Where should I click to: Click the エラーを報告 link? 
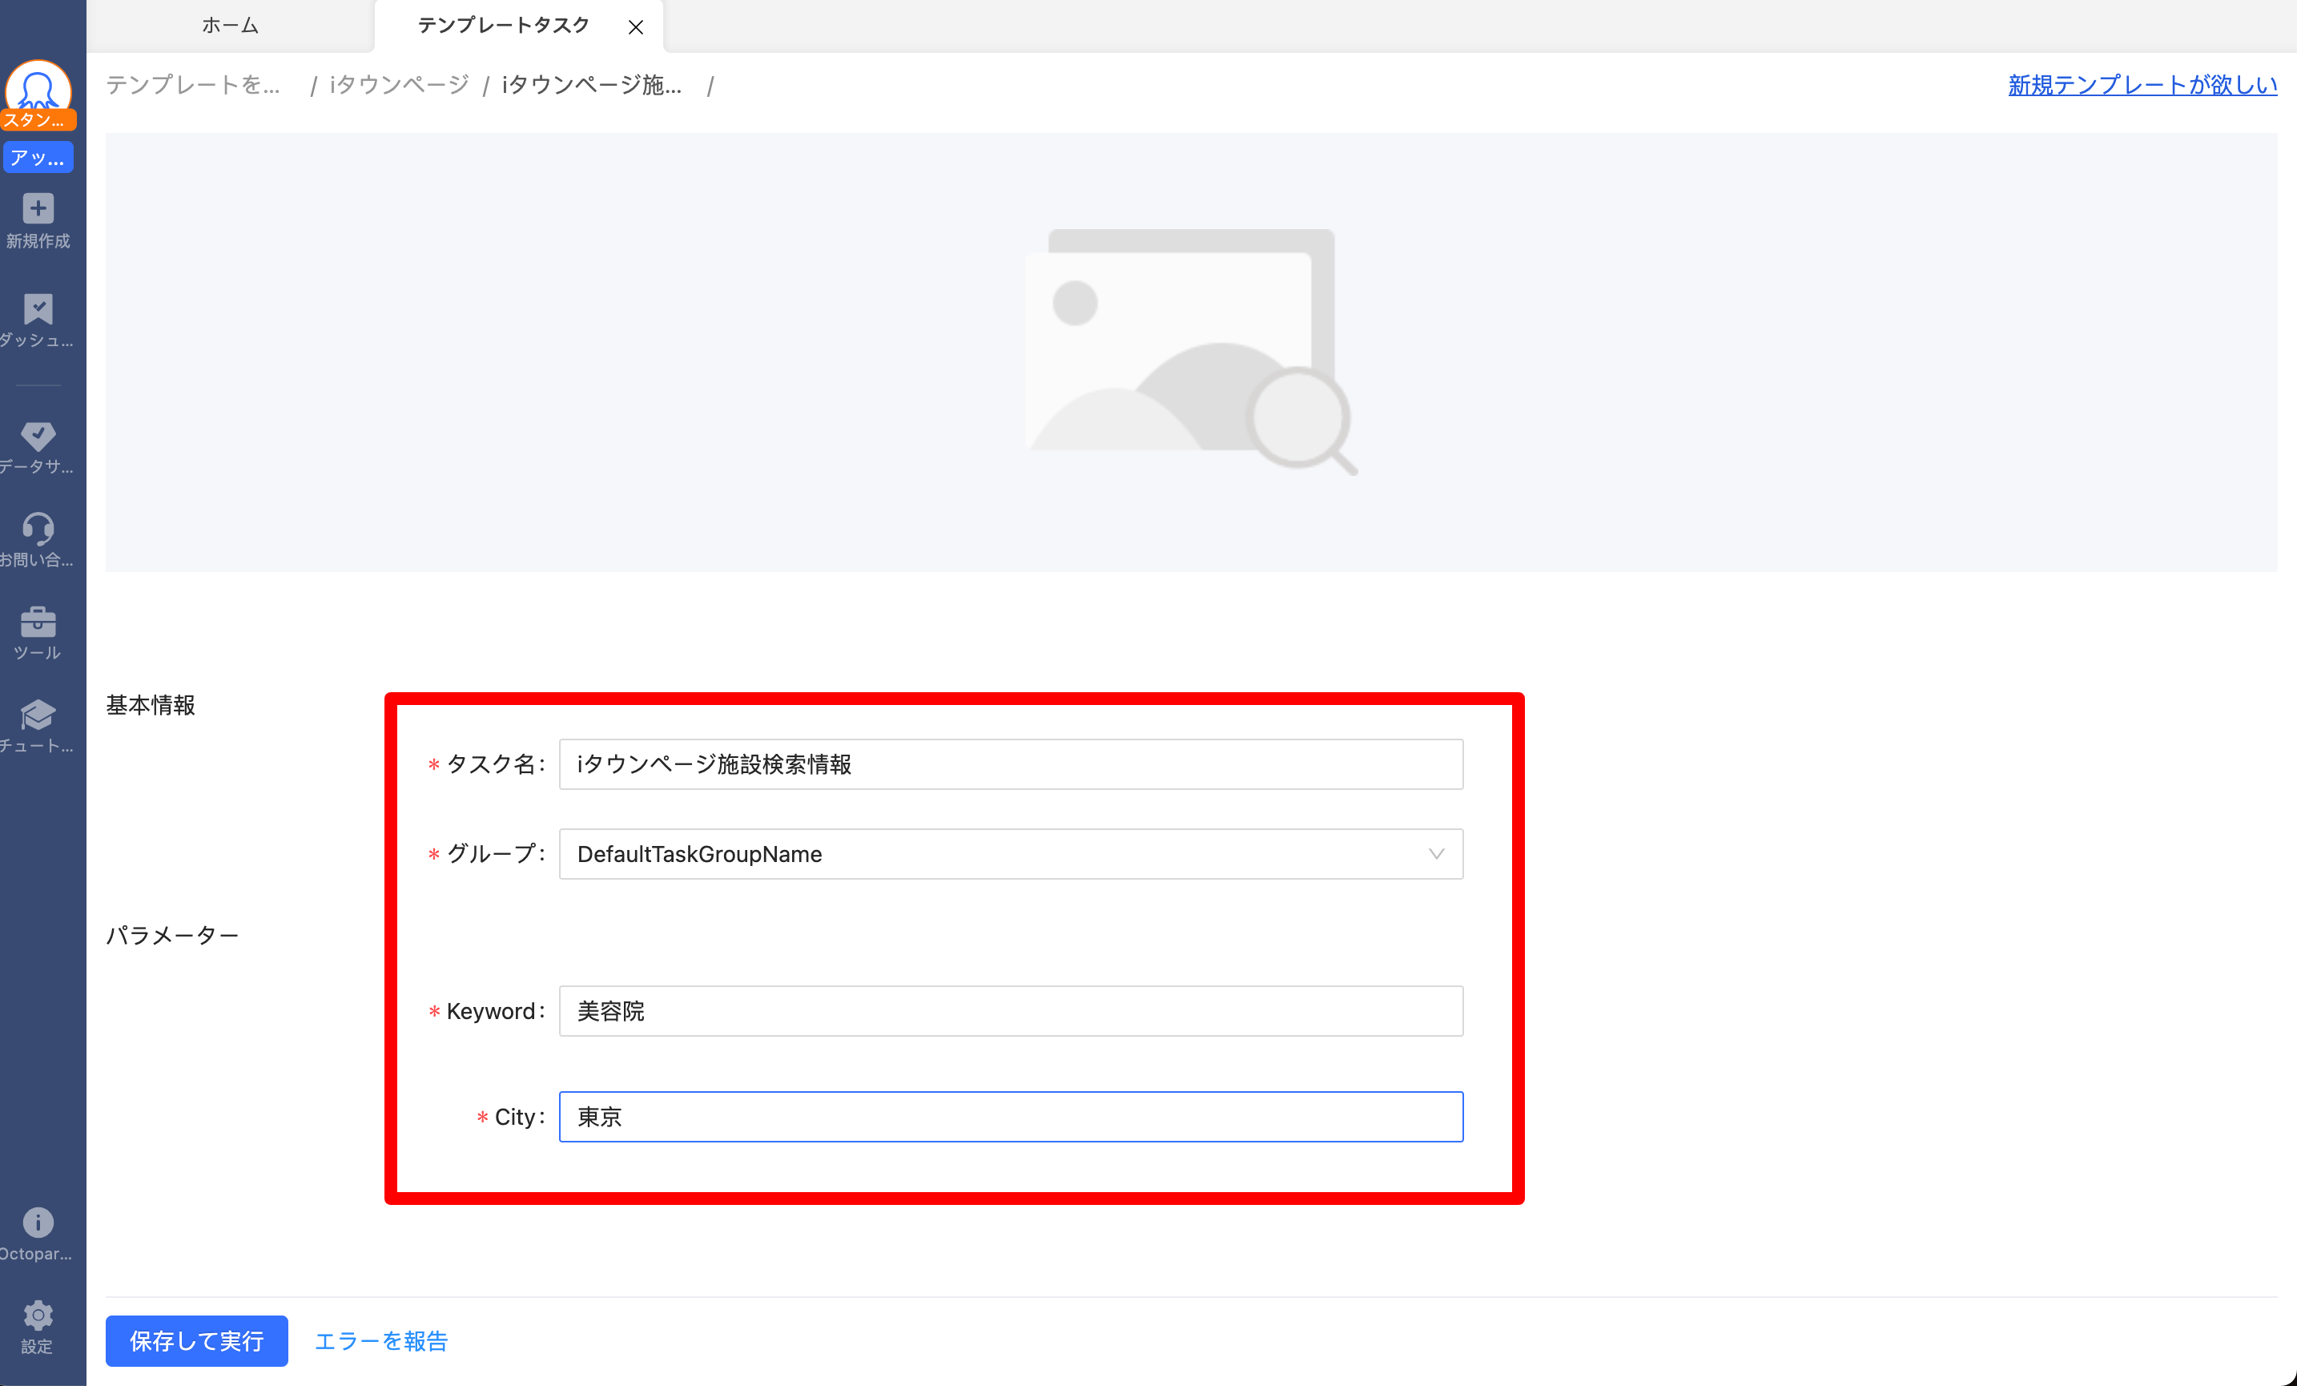(381, 1340)
